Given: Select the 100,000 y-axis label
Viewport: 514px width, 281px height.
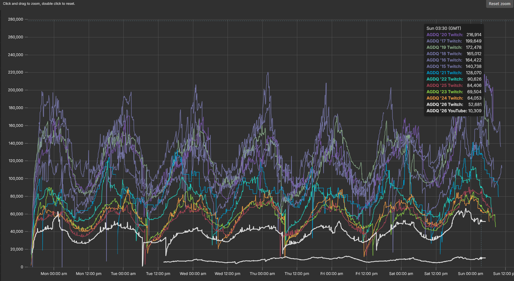Looking at the screenshot, I should pos(16,179).
